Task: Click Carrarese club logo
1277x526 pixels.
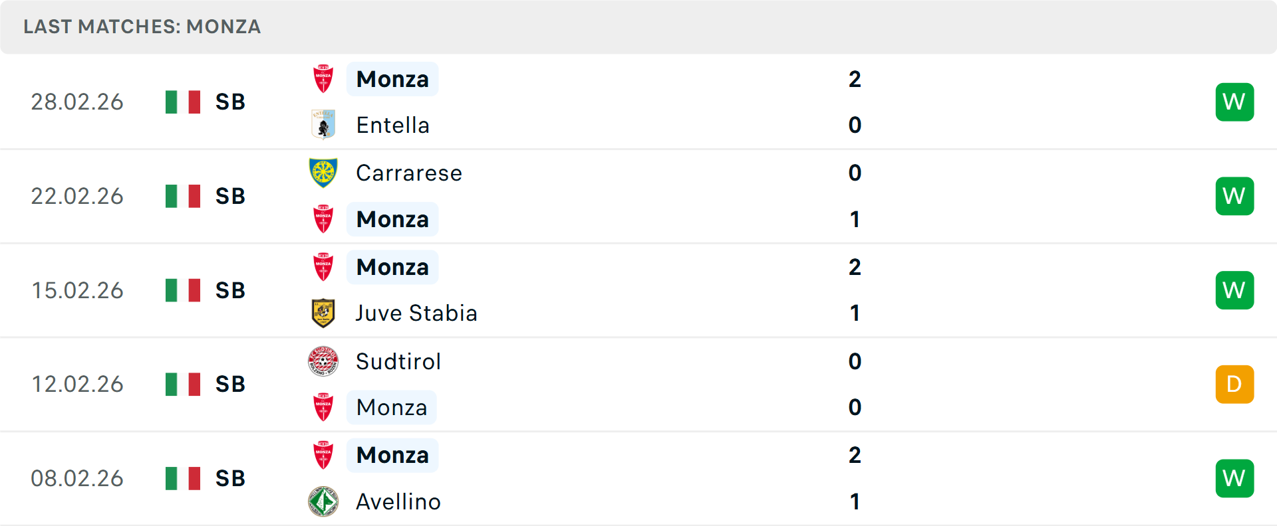Action: 323,173
